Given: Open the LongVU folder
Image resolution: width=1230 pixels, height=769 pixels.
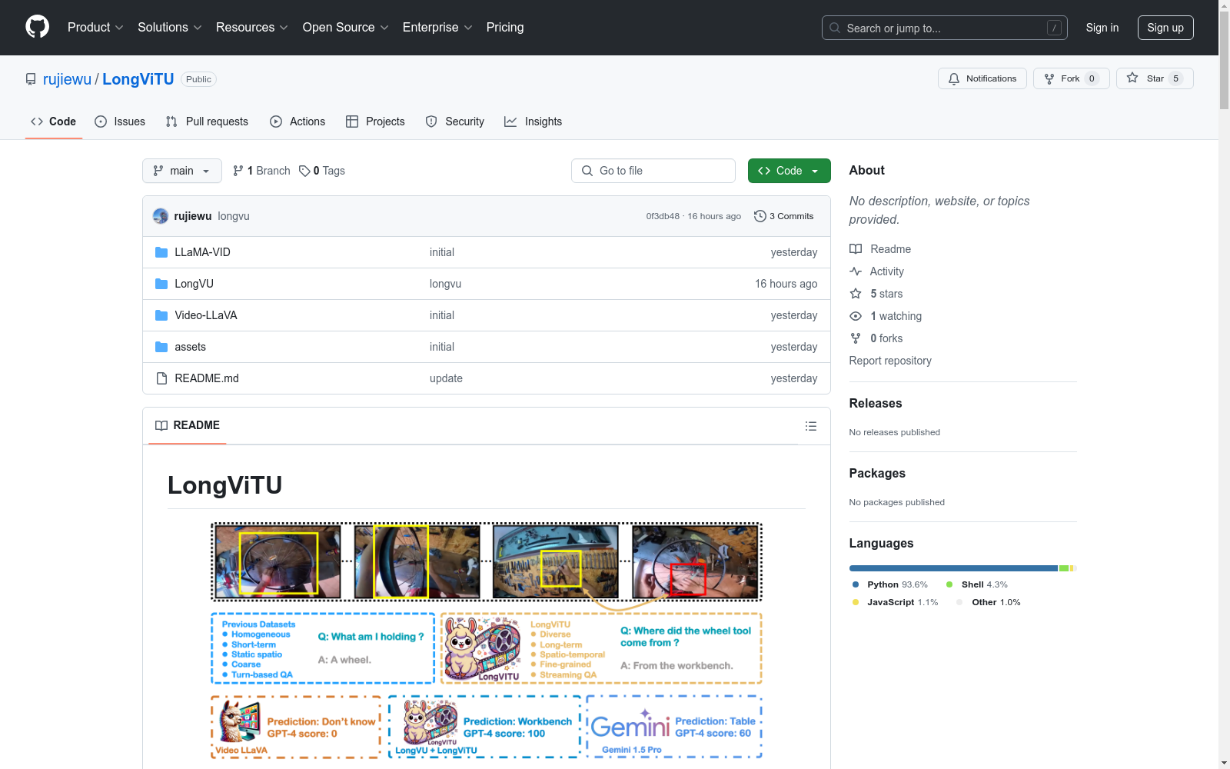Looking at the screenshot, I should pyautogui.click(x=194, y=284).
